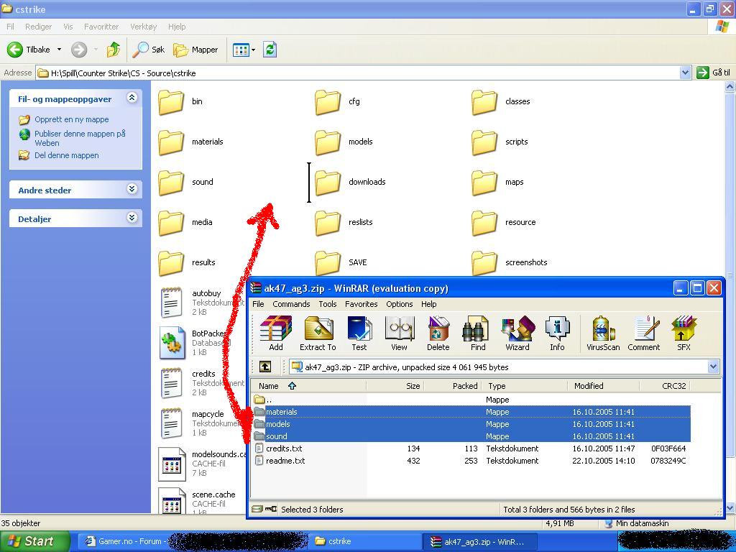Viewport: 736px width, 552px height.
Task: Select credits.txt in WinRAR list
Action: point(471,448)
